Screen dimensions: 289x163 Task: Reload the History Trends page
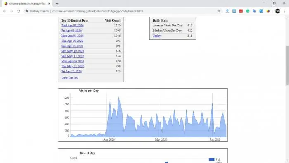coord(18,11)
